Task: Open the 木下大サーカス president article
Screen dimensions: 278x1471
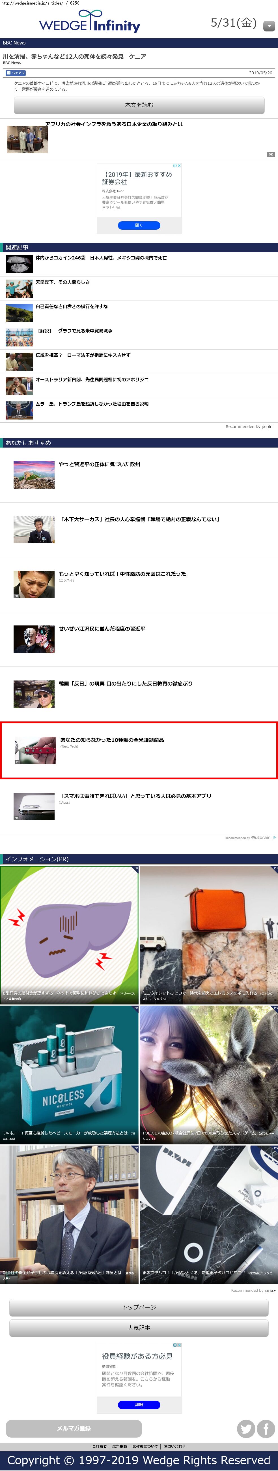Action: 140,520
